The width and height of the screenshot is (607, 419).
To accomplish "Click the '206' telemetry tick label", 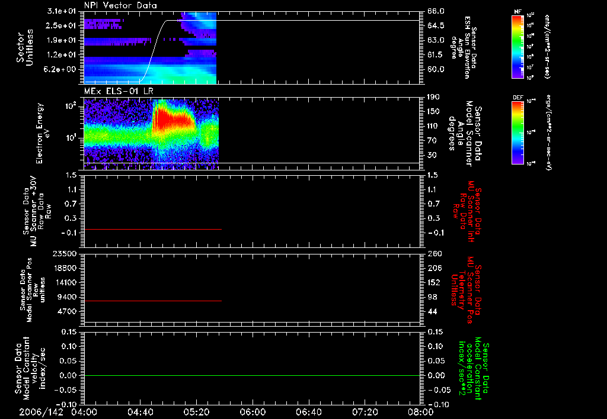I will tap(433, 268).
